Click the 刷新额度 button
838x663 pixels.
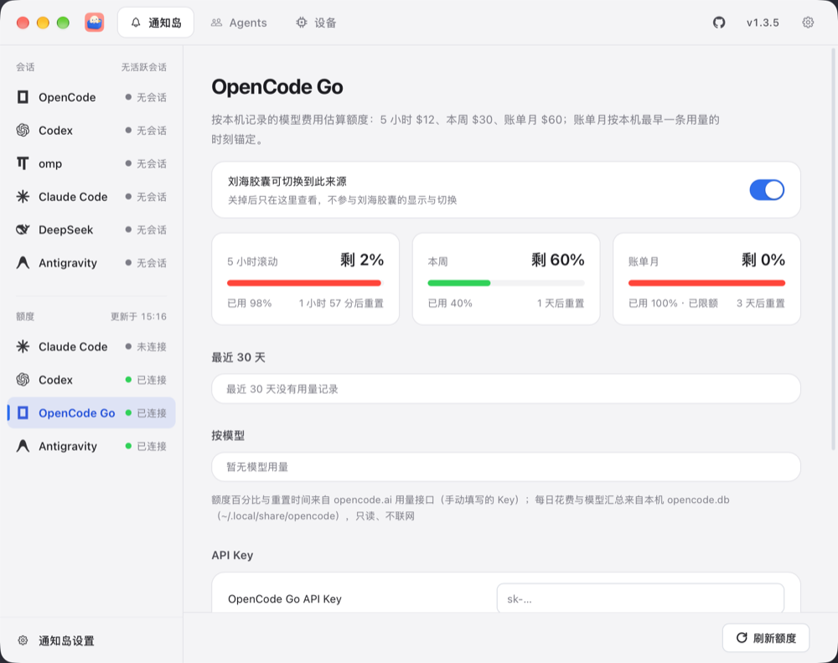point(766,638)
